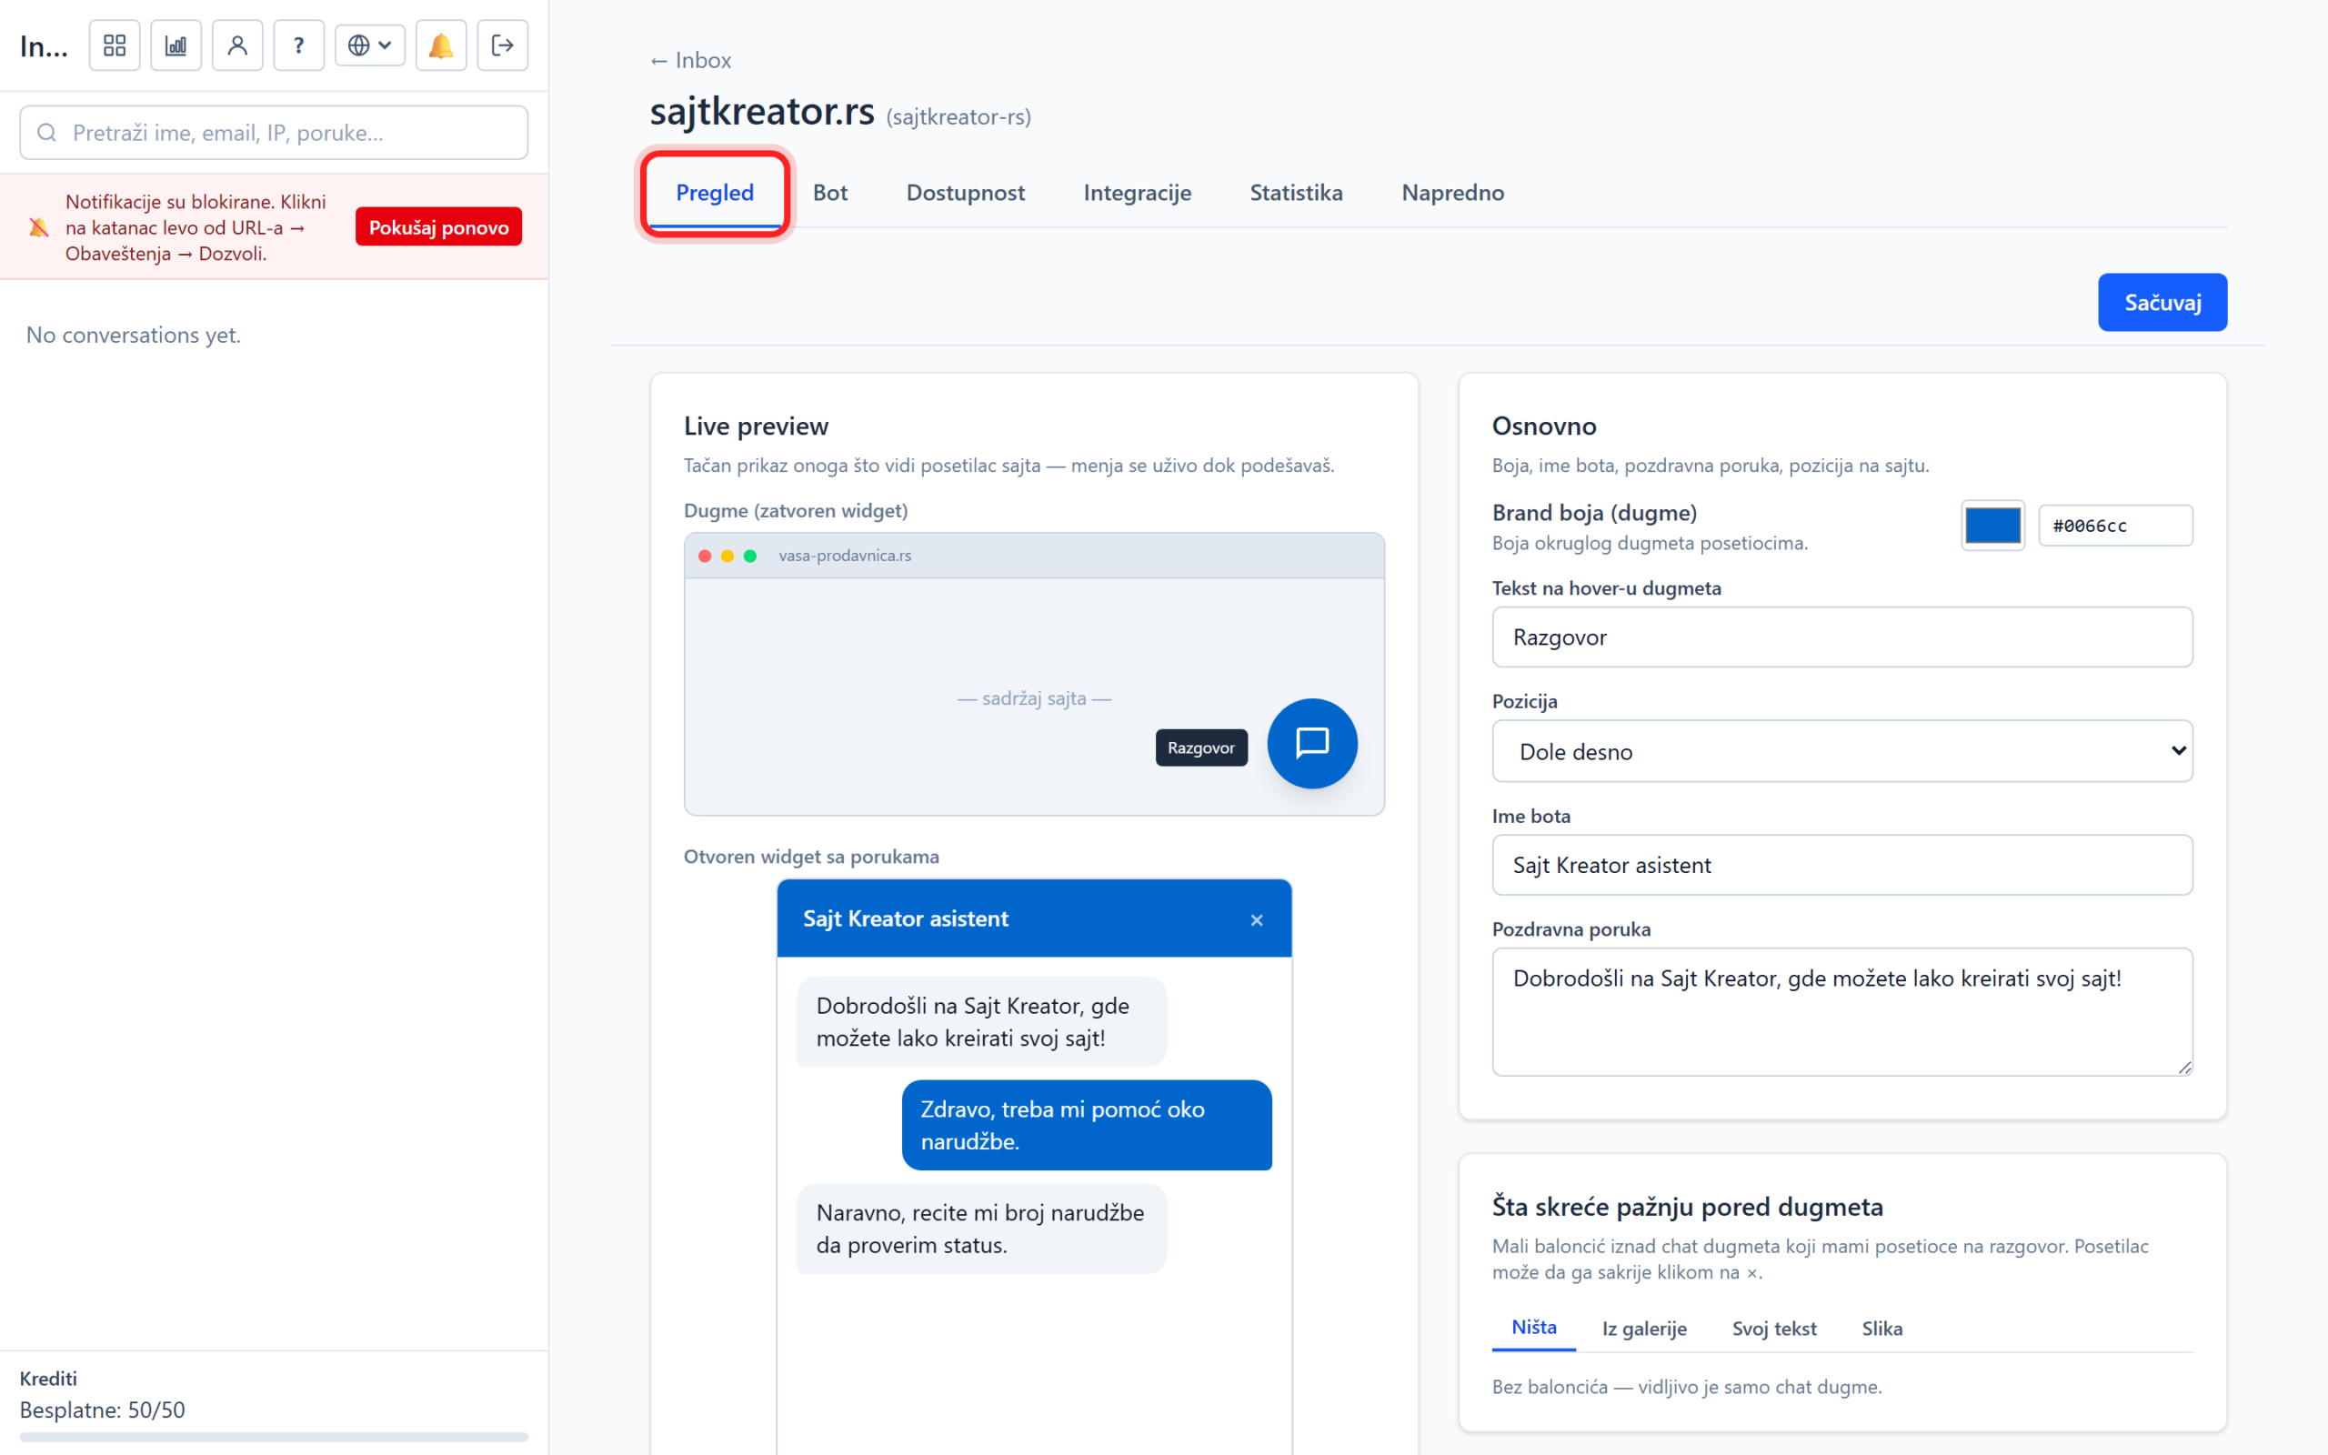Click the Pozdravna poruka text area
Viewport: 2328px width, 1455px height.
(x=1841, y=1011)
